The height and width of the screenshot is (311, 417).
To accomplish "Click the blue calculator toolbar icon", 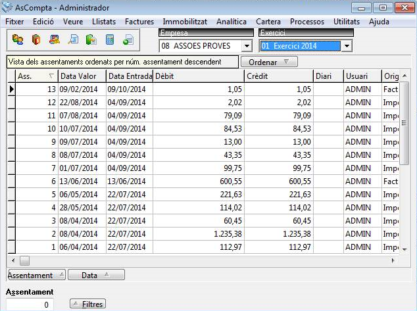I will point(110,39).
